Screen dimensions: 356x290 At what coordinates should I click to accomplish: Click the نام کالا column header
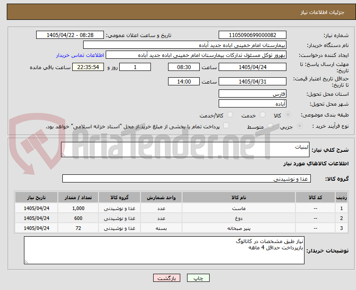point(239,197)
